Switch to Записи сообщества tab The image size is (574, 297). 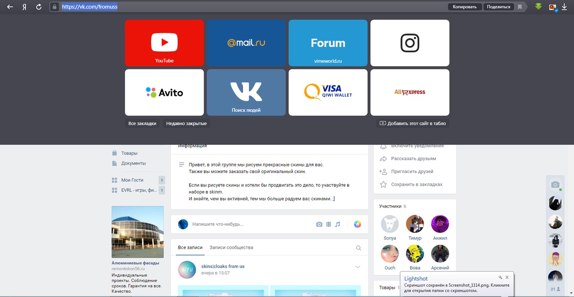coord(231,247)
